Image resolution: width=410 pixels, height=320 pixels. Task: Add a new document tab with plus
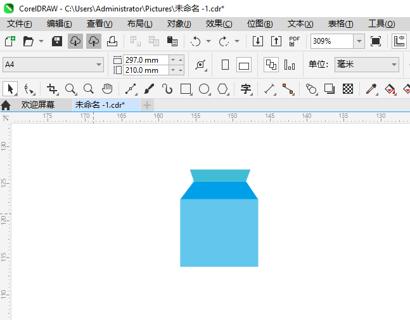(x=147, y=105)
